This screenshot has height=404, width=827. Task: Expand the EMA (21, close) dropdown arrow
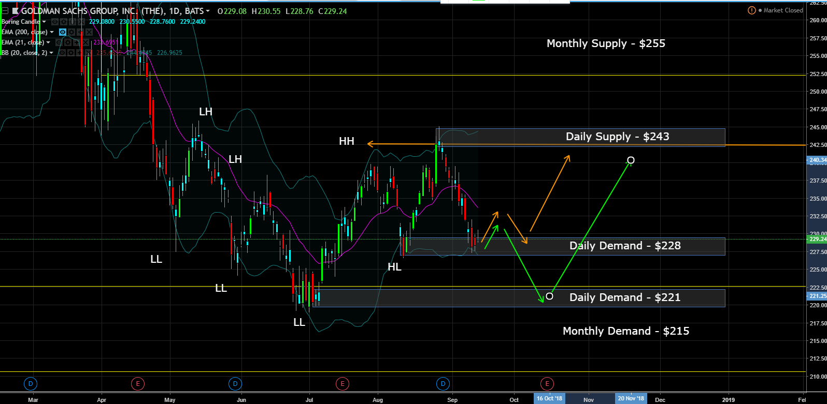48,42
